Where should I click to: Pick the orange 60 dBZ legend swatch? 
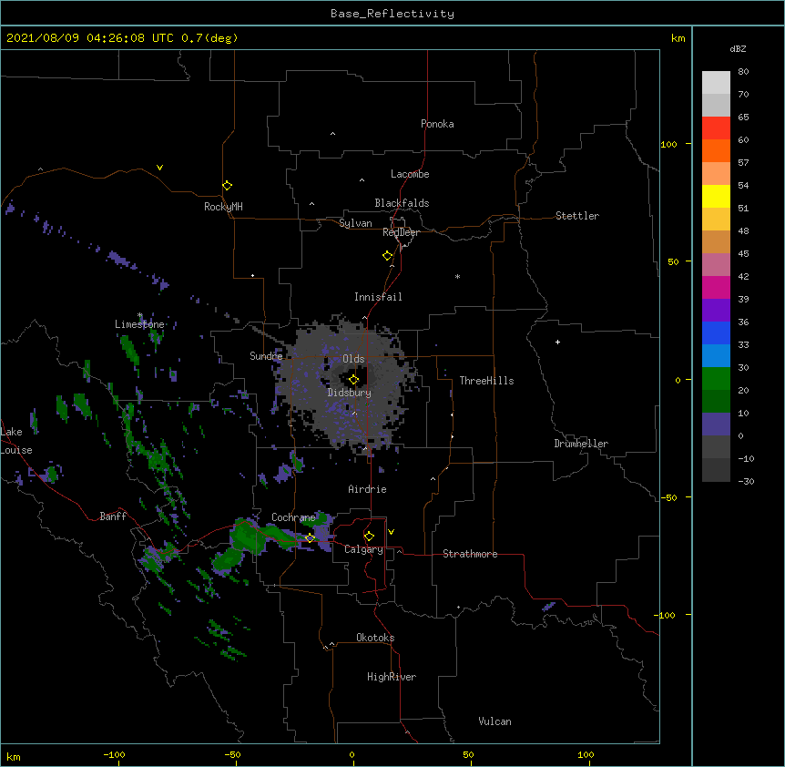[716, 150]
